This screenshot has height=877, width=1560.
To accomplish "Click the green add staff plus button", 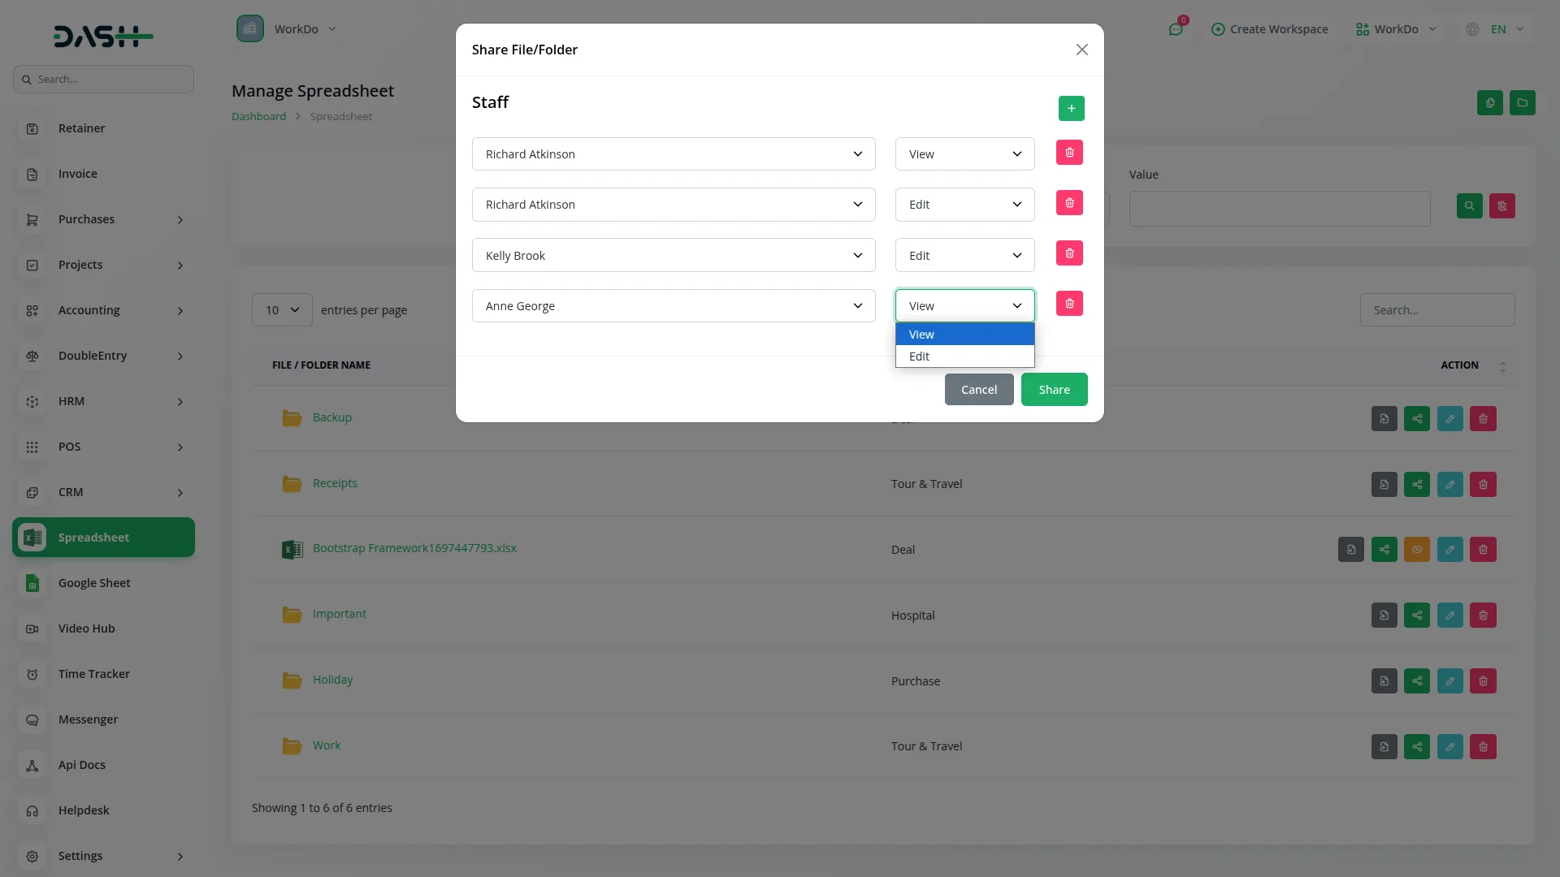I will [x=1071, y=108].
